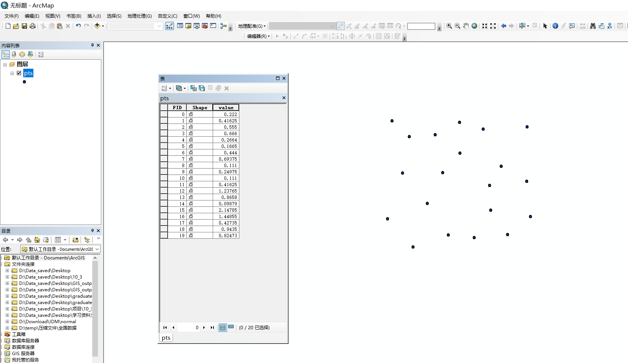
Task: Open the 窗口(W) menu
Action: pyautogui.click(x=191, y=16)
